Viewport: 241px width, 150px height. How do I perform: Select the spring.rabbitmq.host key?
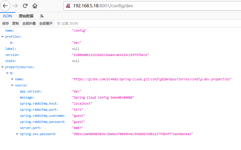(39, 104)
